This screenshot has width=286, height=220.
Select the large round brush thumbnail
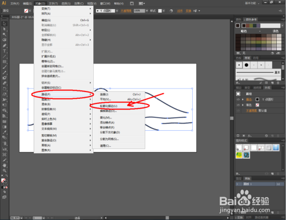tap(247, 65)
